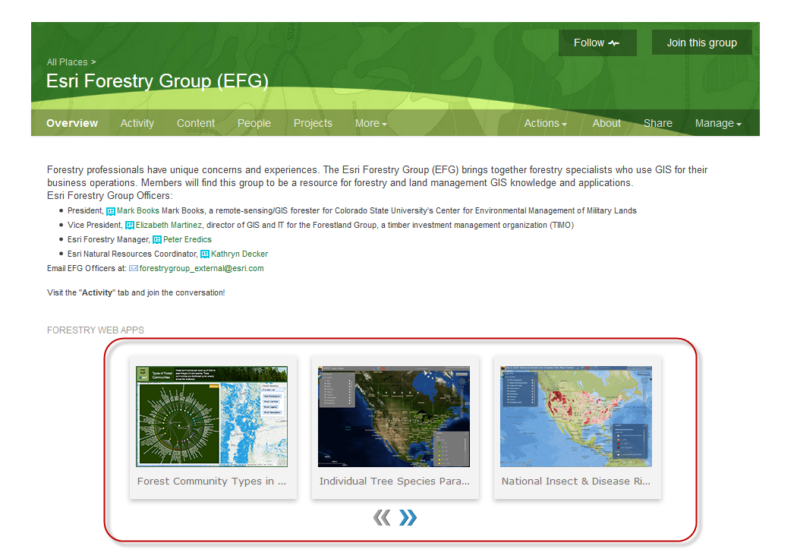Click the envelope email icon

[133, 268]
